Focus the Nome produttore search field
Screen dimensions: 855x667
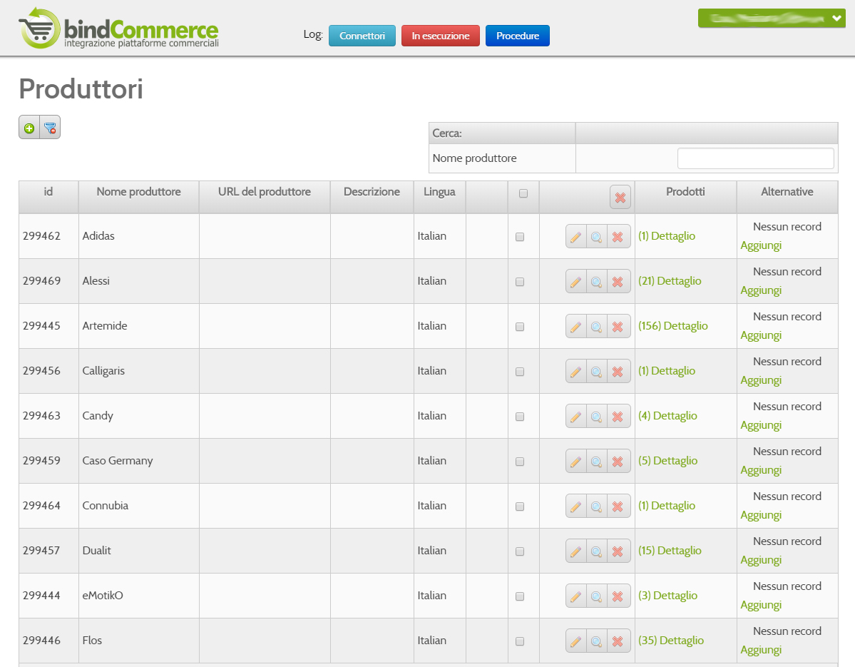pyautogui.click(x=755, y=158)
